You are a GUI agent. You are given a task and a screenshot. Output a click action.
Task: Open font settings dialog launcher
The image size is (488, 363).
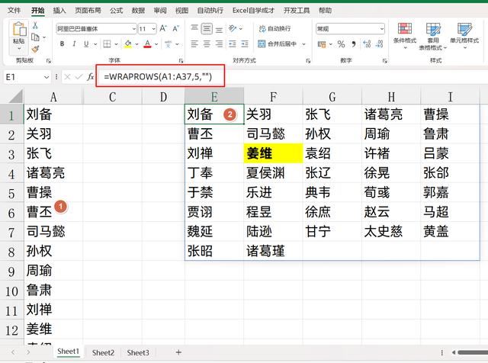[x=181, y=61]
